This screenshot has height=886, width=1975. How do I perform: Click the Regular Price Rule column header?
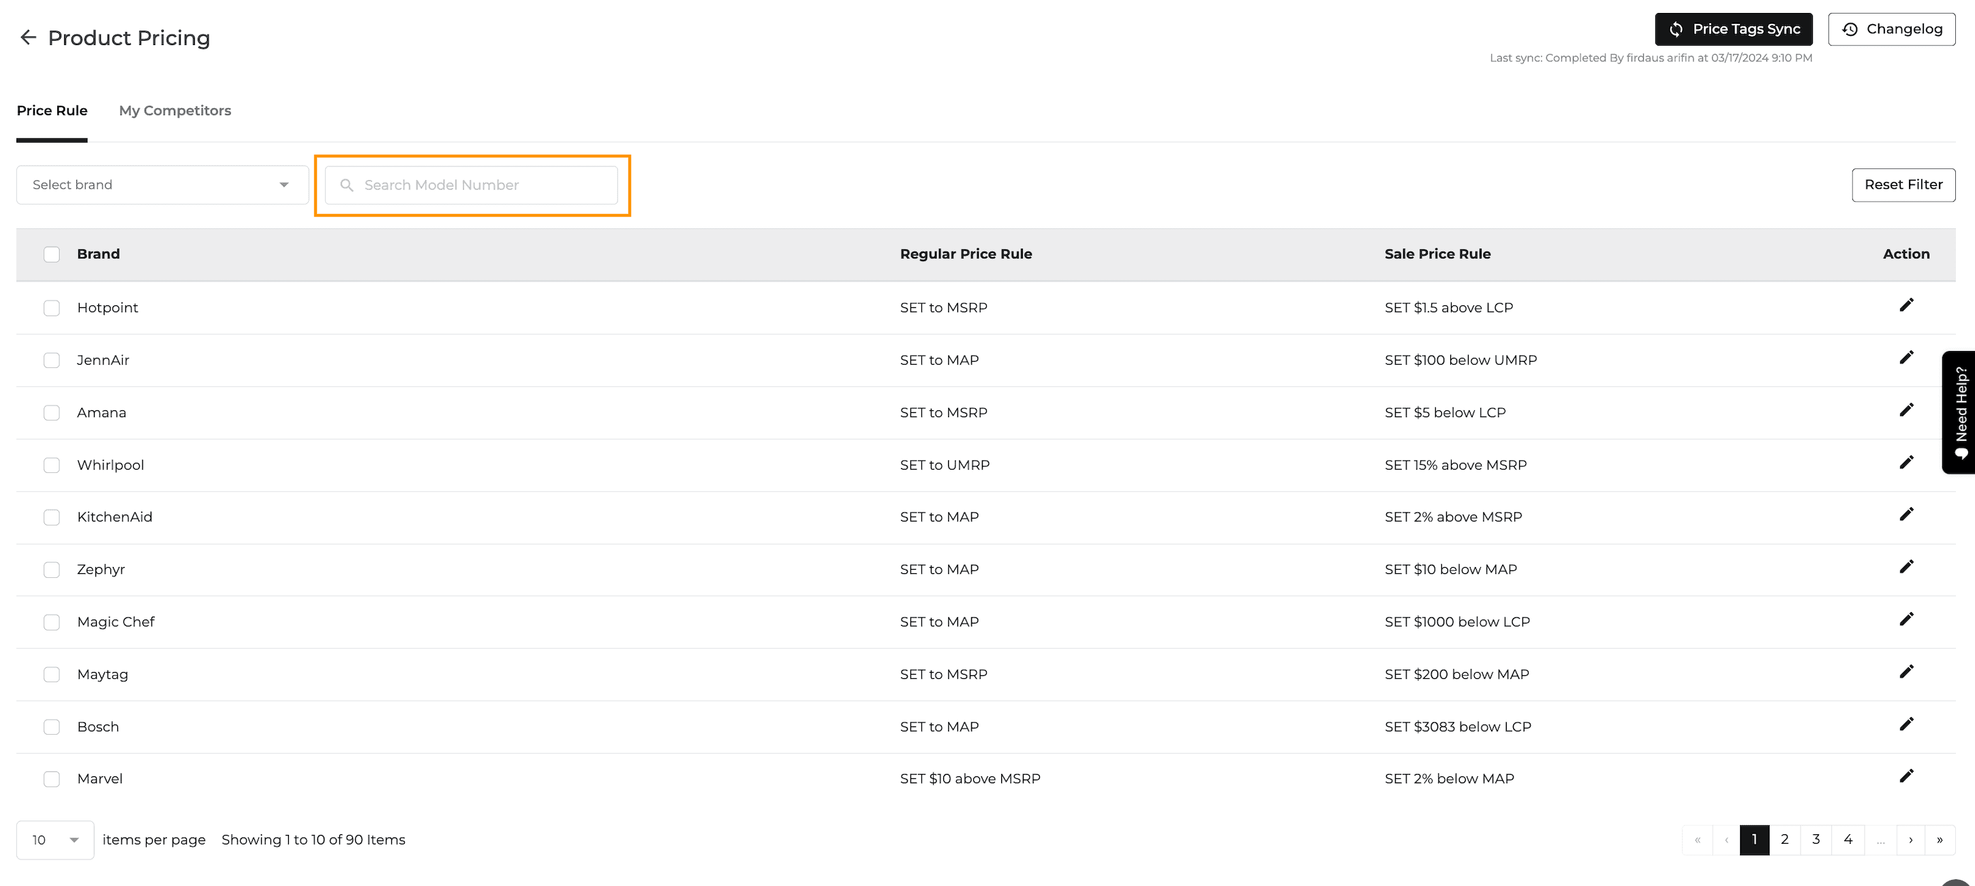(x=966, y=254)
